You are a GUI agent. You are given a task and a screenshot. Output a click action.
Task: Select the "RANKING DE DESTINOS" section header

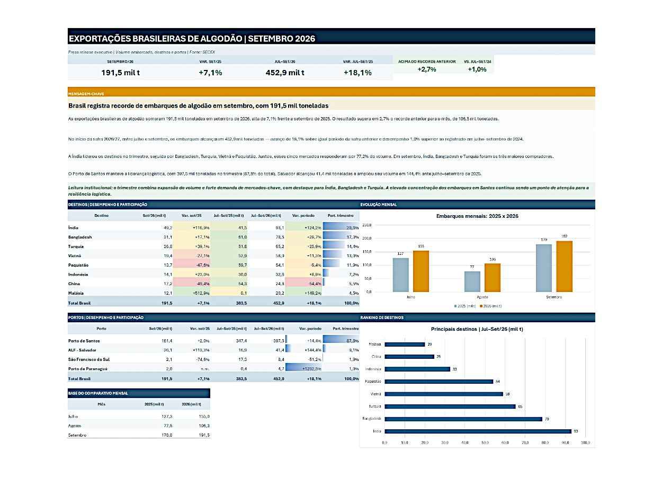477,317
